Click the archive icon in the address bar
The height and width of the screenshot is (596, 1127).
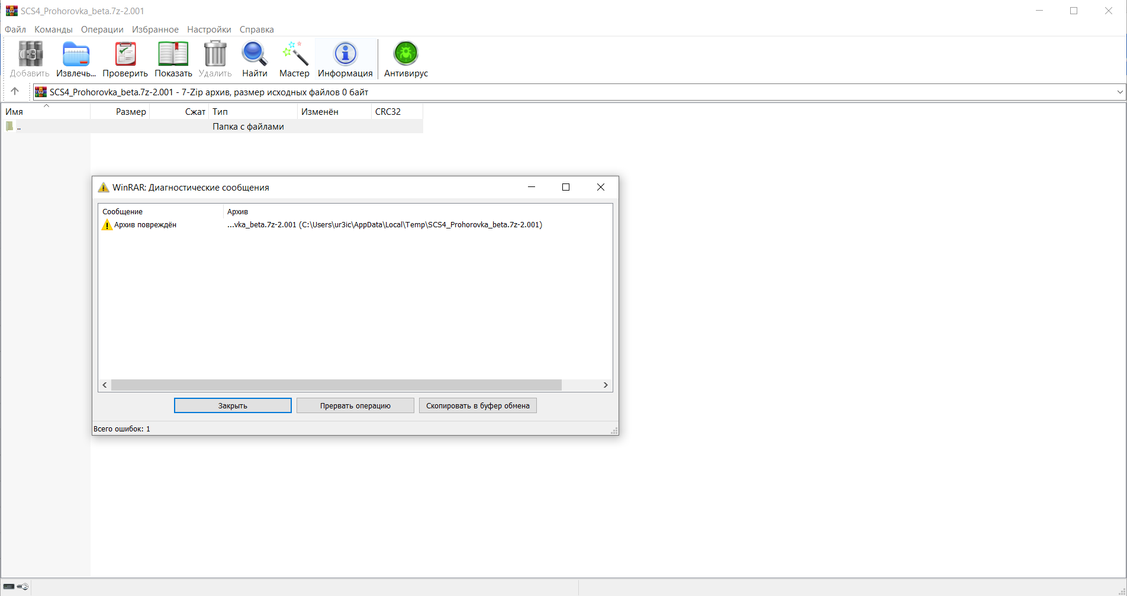coord(40,92)
